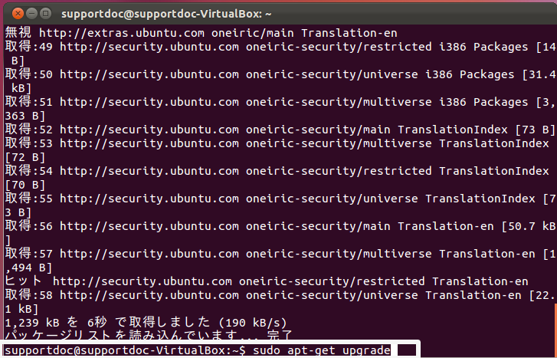
Task: Click the URL on the 取得:58 line
Action: tap(149, 295)
